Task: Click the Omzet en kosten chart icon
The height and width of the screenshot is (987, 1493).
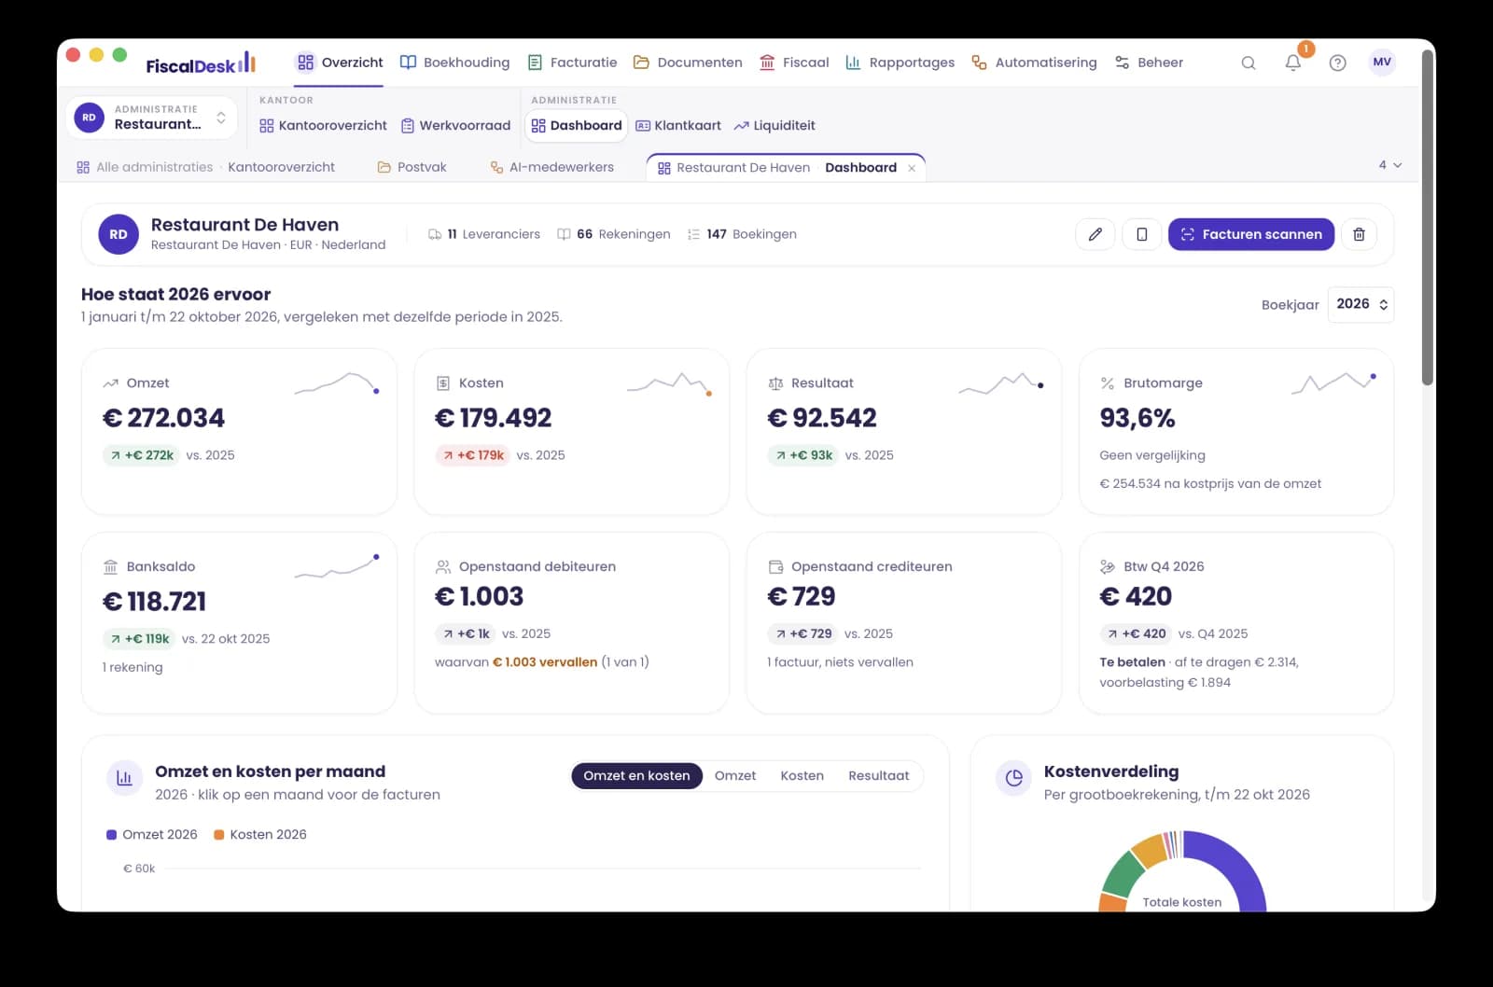Action: click(x=124, y=778)
